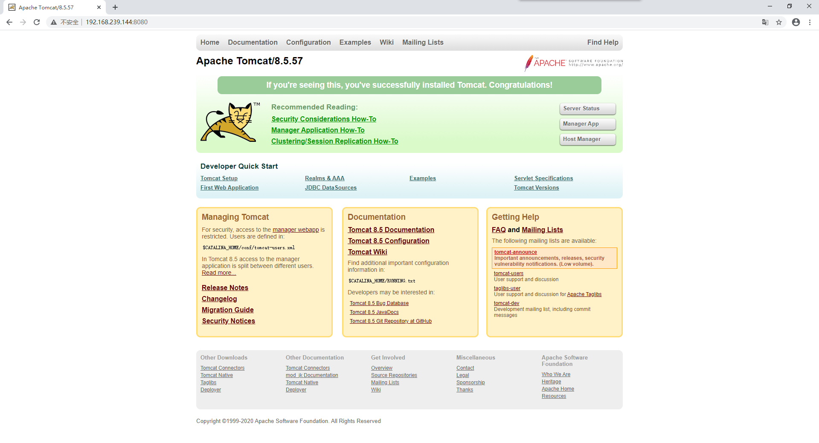This screenshot has width=819, height=443.
Task: Click Read more... in Managing Tomcat
Action: pyautogui.click(x=219, y=273)
